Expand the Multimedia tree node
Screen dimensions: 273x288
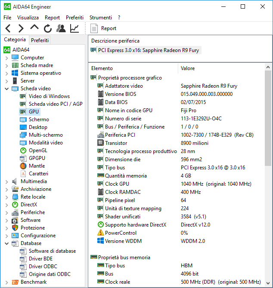pos(6,182)
